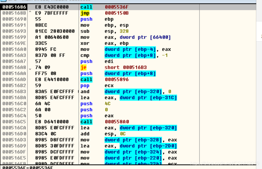Screen dimensions: 262x169
Task: Select hex bytes 6A 00
Action: click(x=43, y=110)
